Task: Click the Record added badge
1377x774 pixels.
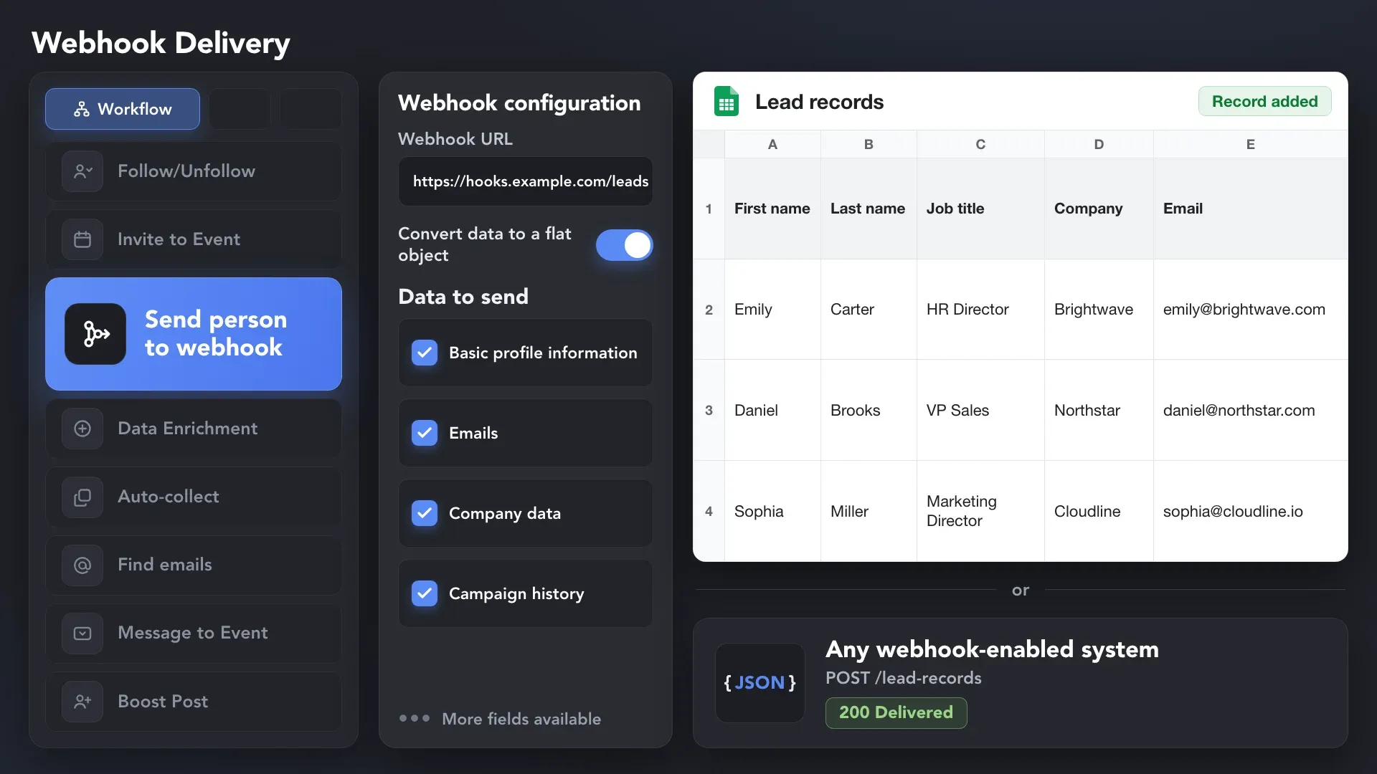Action: [x=1264, y=101]
